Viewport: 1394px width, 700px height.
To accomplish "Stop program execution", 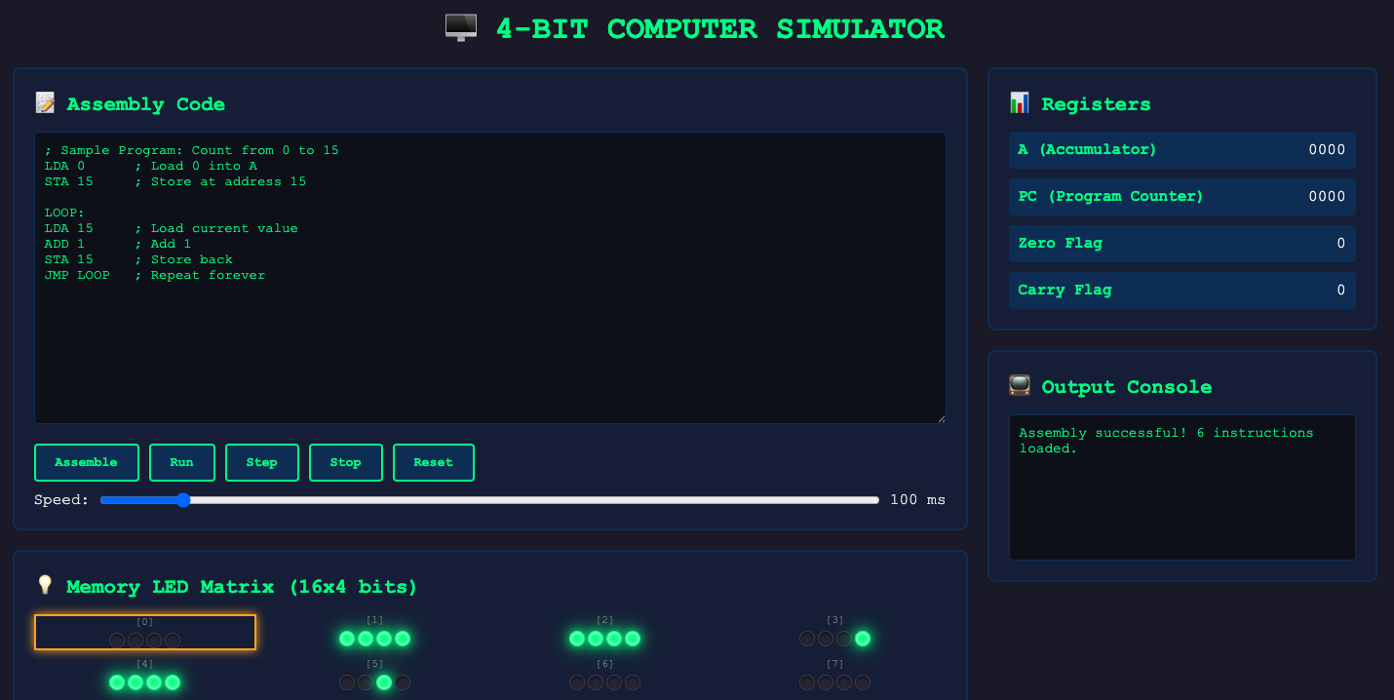I will (346, 462).
